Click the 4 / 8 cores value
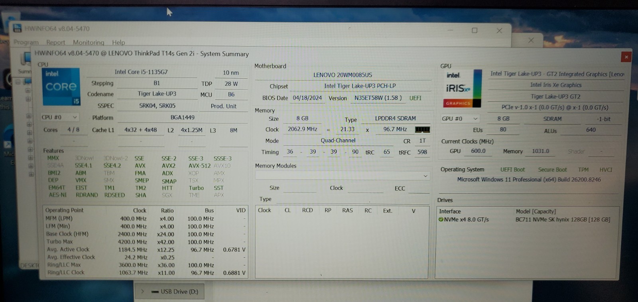This screenshot has width=638, height=302. point(73,130)
